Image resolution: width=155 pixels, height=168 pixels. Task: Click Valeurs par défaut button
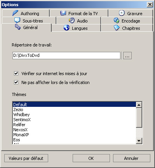click(x=26, y=158)
